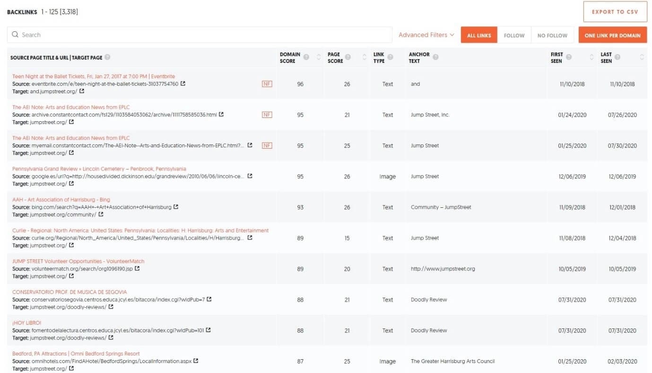Open Pennsylvania Grand Review Lincoln Cemetery link

point(99,169)
